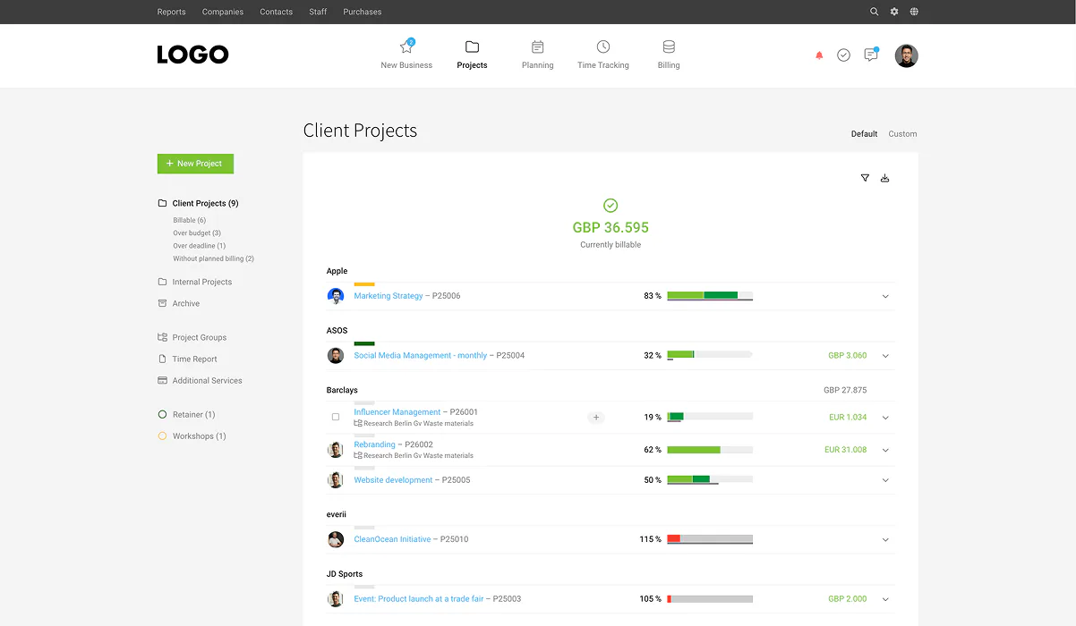1076x626 pixels.
Task: Select the Retainer (1) filter circle
Action: [162, 415]
